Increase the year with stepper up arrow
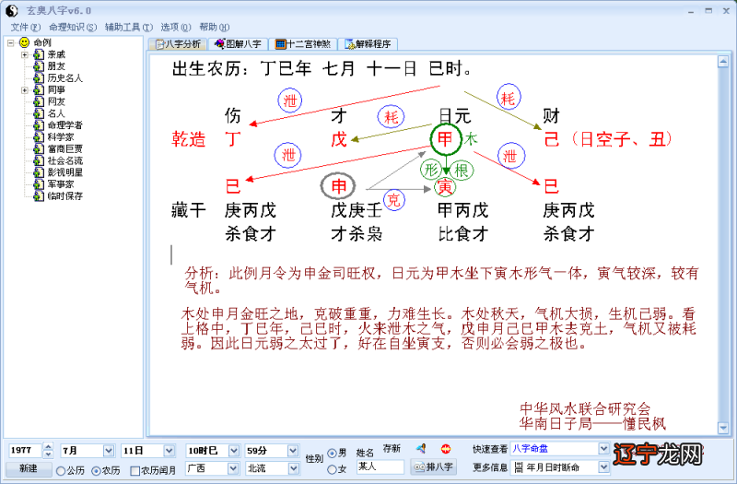737x484 pixels. [48, 446]
